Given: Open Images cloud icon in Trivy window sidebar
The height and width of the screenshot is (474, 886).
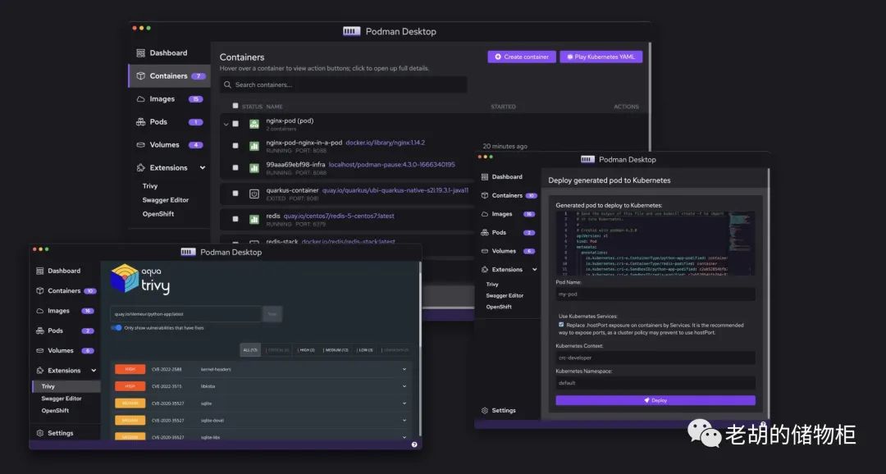Looking at the screenshot, I should pos(40,311).
